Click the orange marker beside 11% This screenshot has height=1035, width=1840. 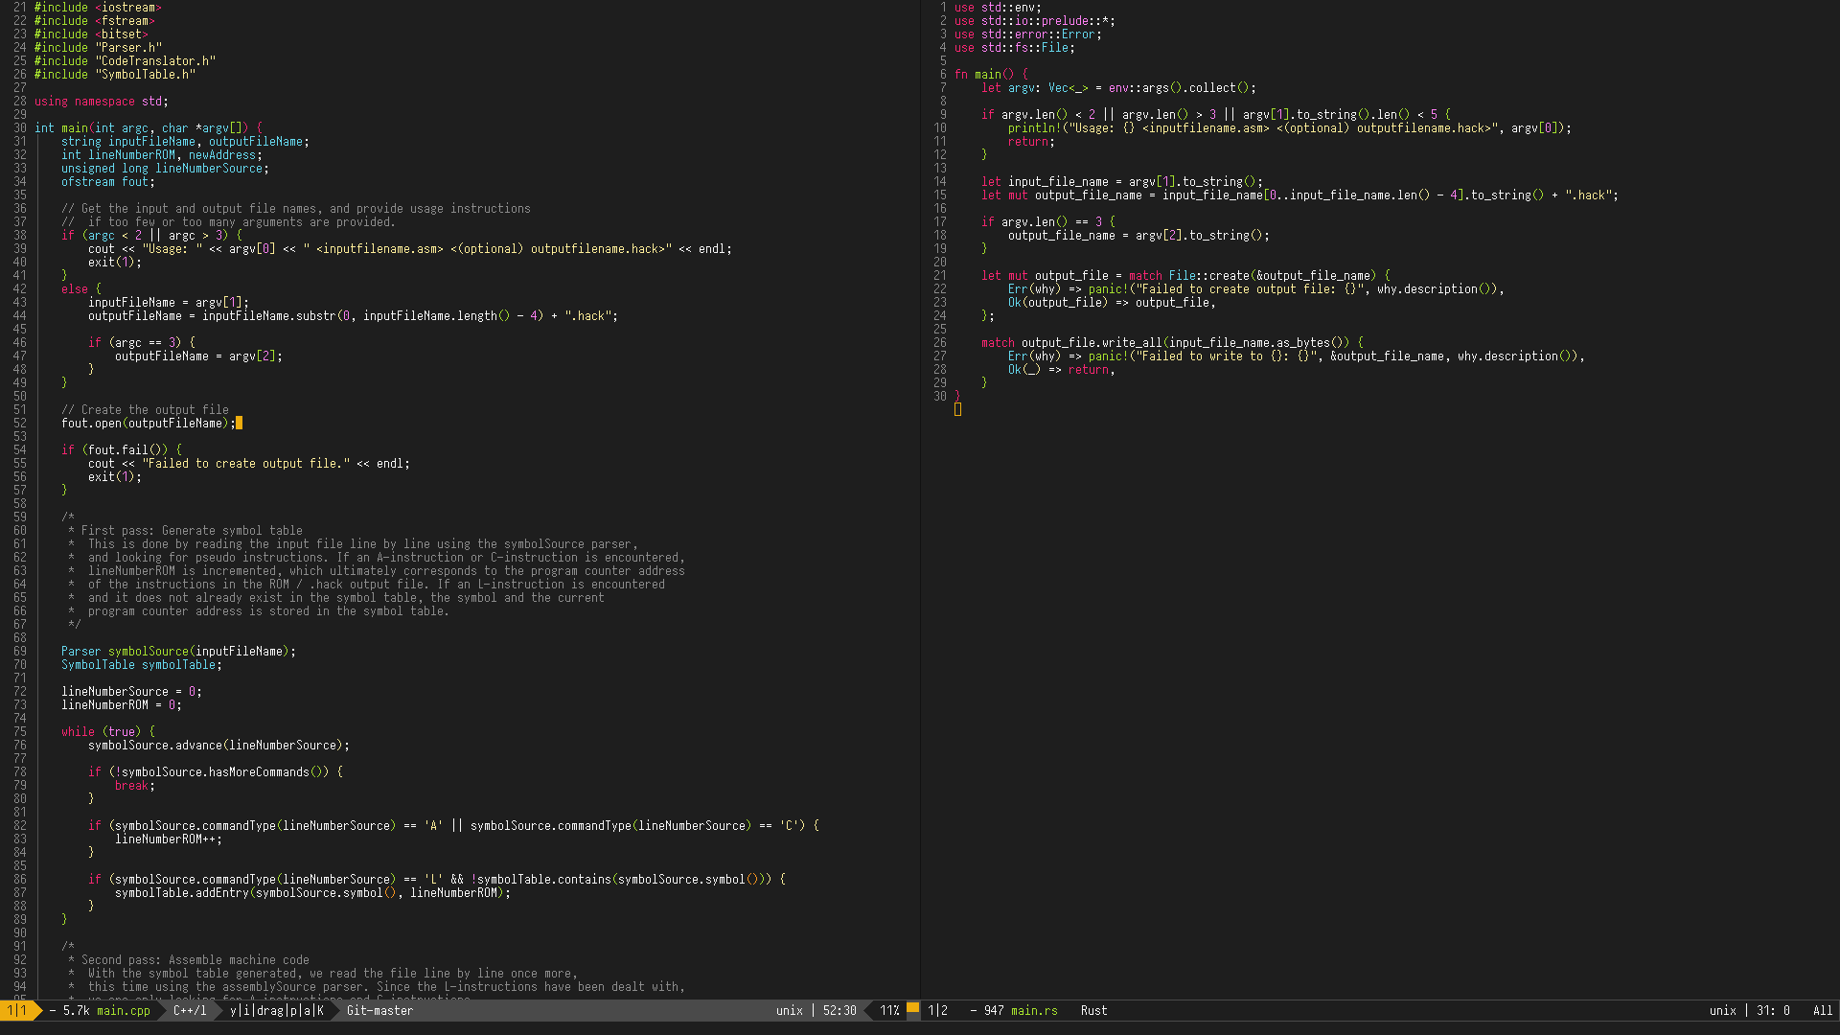913,1008
